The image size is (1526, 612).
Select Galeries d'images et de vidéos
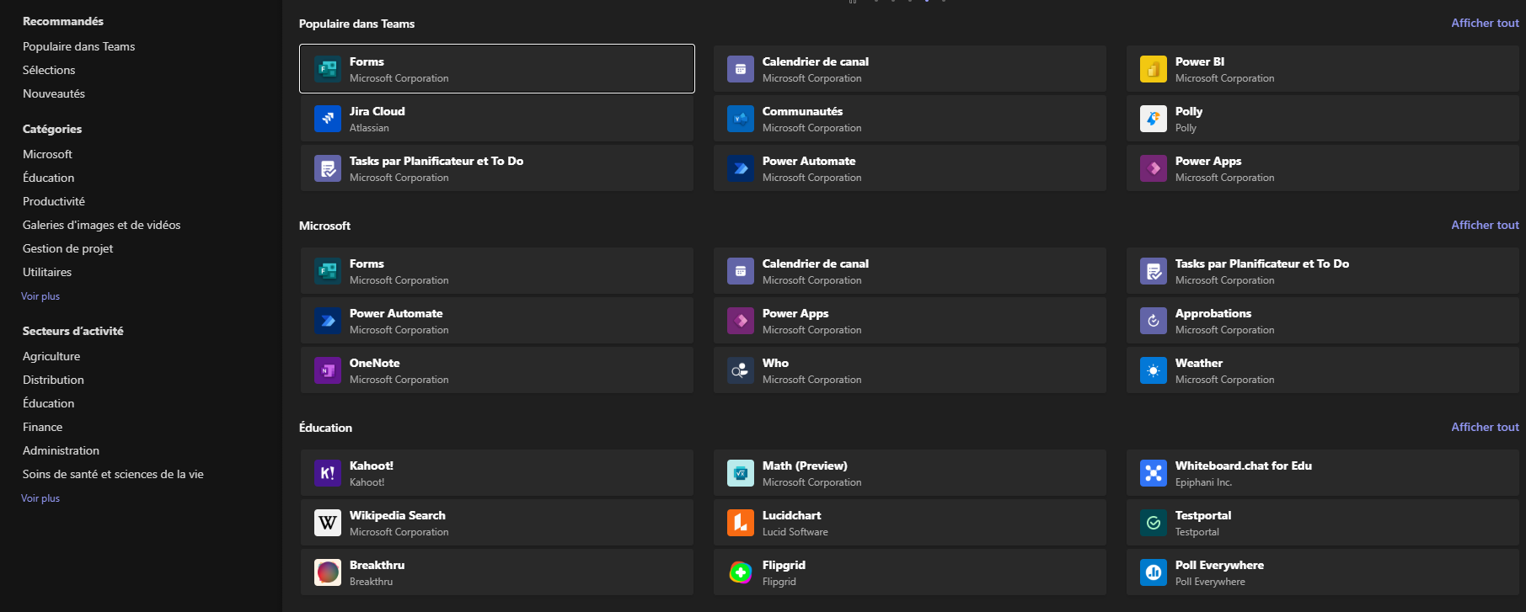point(101,225)
